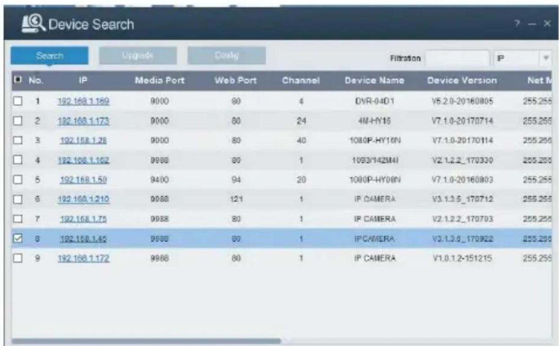Select the 4M-HY16 device name cell
559x346 pixels.
point(374,121)
